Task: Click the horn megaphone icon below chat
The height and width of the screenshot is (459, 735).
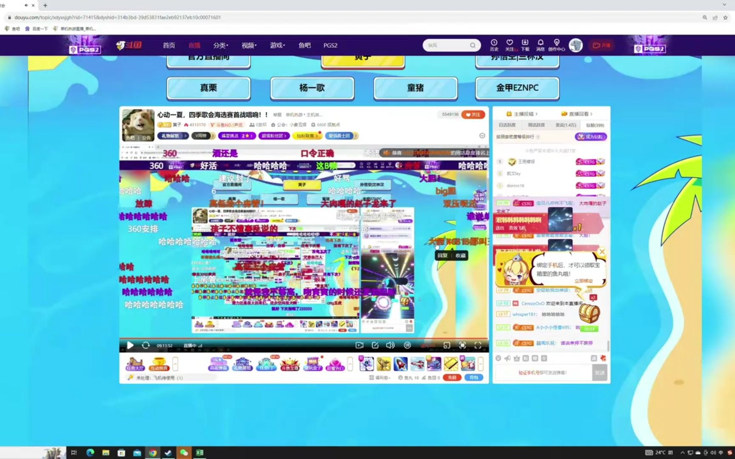Action: click(x=507, y=358)
